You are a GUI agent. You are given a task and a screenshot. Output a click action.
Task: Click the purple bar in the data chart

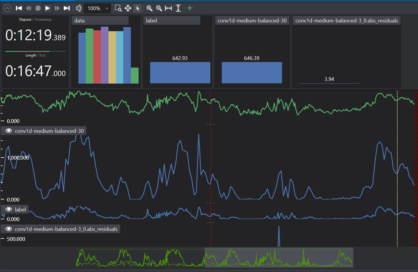[x=105, y=55]
